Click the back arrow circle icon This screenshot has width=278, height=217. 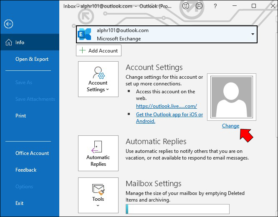8,24
